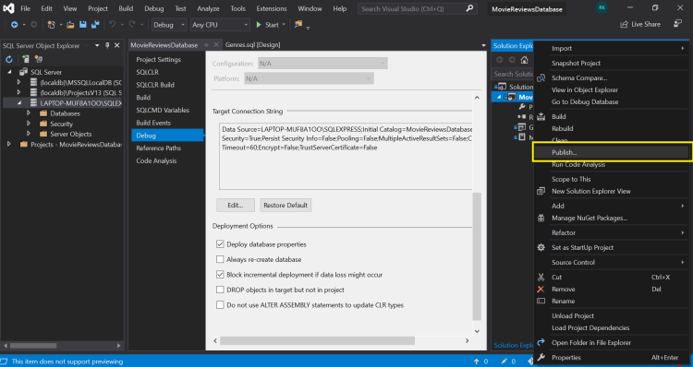The width and height of the screenshot is (693, 367).
Task: Check Do not use ALTER ASSEMBLY statements
Action: [x=220, y=305]
